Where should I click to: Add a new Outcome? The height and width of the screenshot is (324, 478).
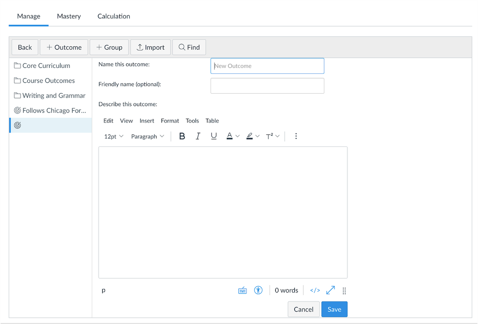64,47
